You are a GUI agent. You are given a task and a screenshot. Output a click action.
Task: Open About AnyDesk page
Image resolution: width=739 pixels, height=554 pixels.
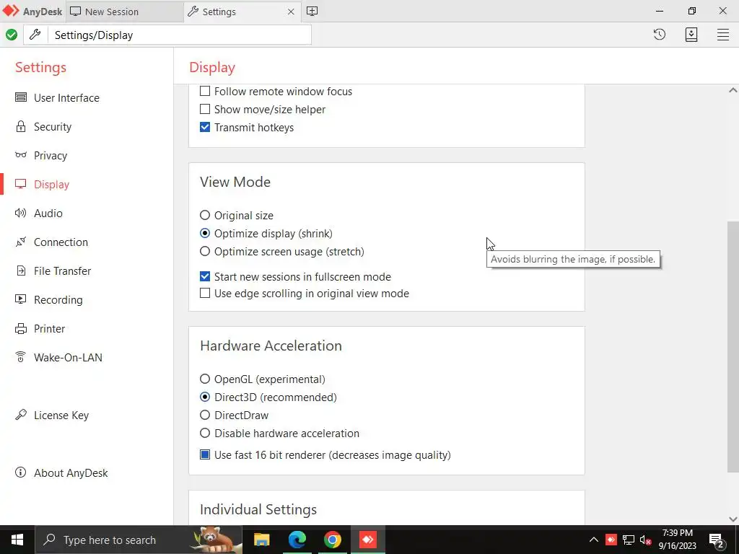click(x=71, y=472)
